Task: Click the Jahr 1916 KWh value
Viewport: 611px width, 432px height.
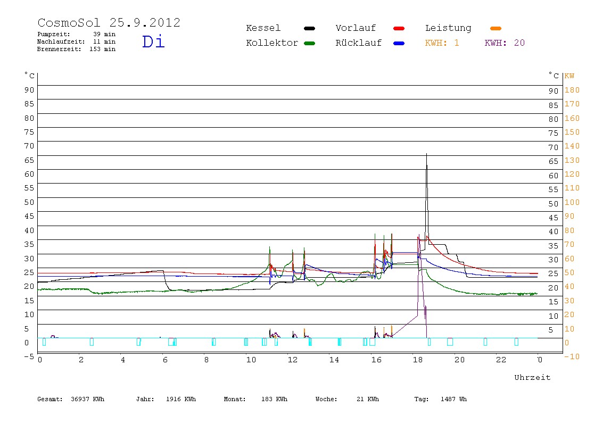Action: (x=166, y=399)
